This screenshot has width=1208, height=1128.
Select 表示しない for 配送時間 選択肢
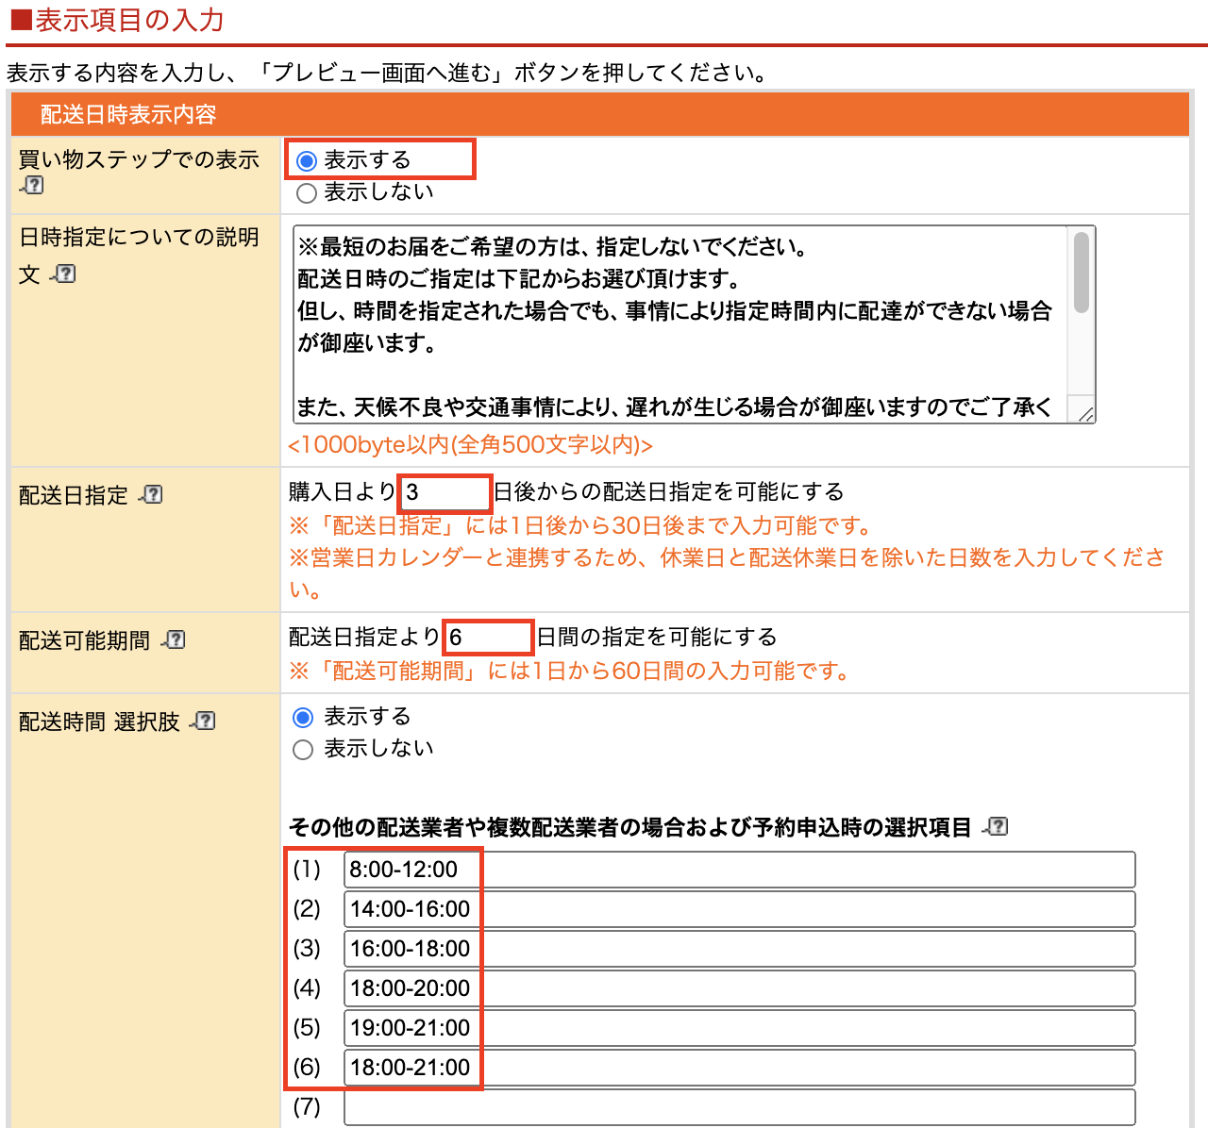(x=303, y=750)
